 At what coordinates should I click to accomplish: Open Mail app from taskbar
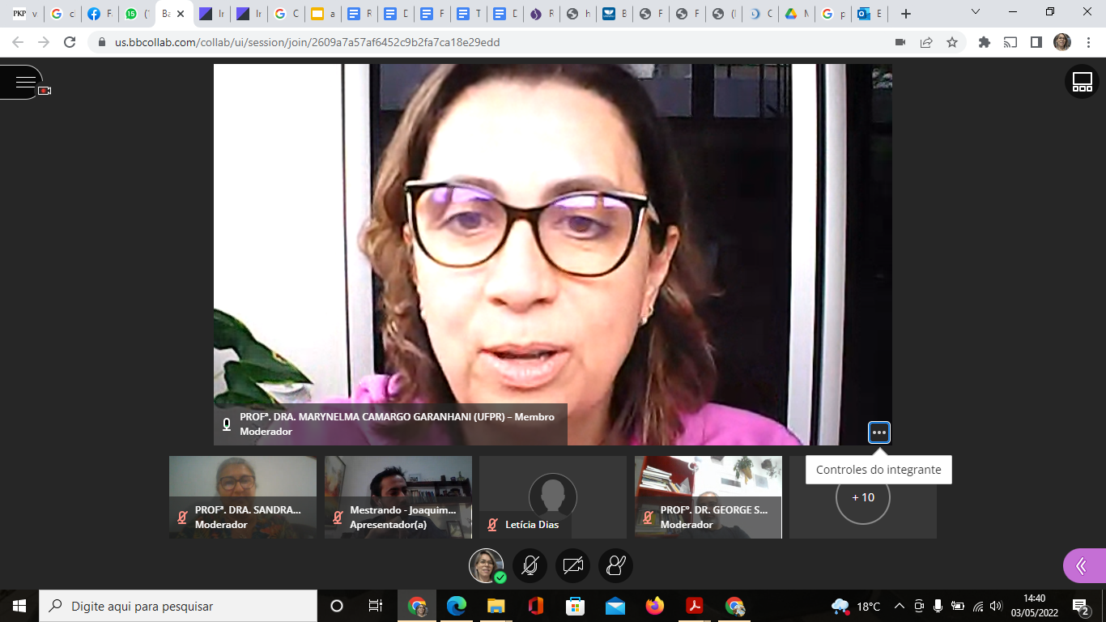click(x=615, y=606)
